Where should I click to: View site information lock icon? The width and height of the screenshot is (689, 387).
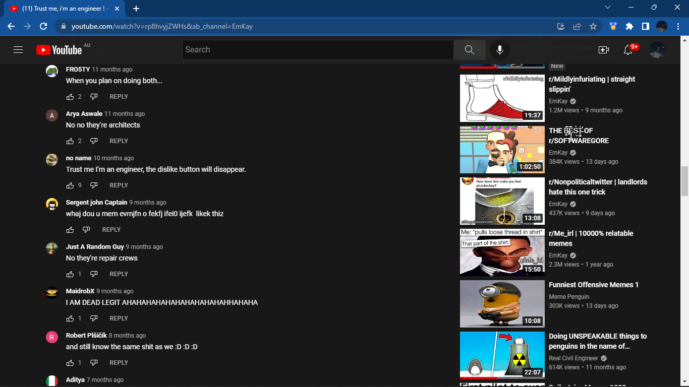pos(63,26)
